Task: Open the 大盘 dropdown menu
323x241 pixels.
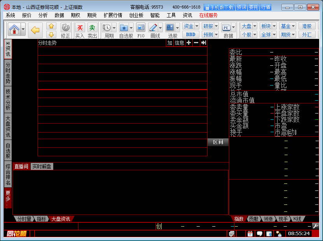Action: (x=249, y=26)
